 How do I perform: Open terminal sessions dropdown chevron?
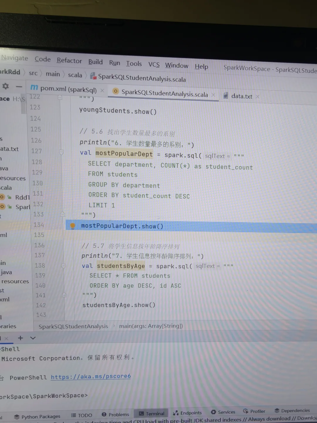point(33,338)
